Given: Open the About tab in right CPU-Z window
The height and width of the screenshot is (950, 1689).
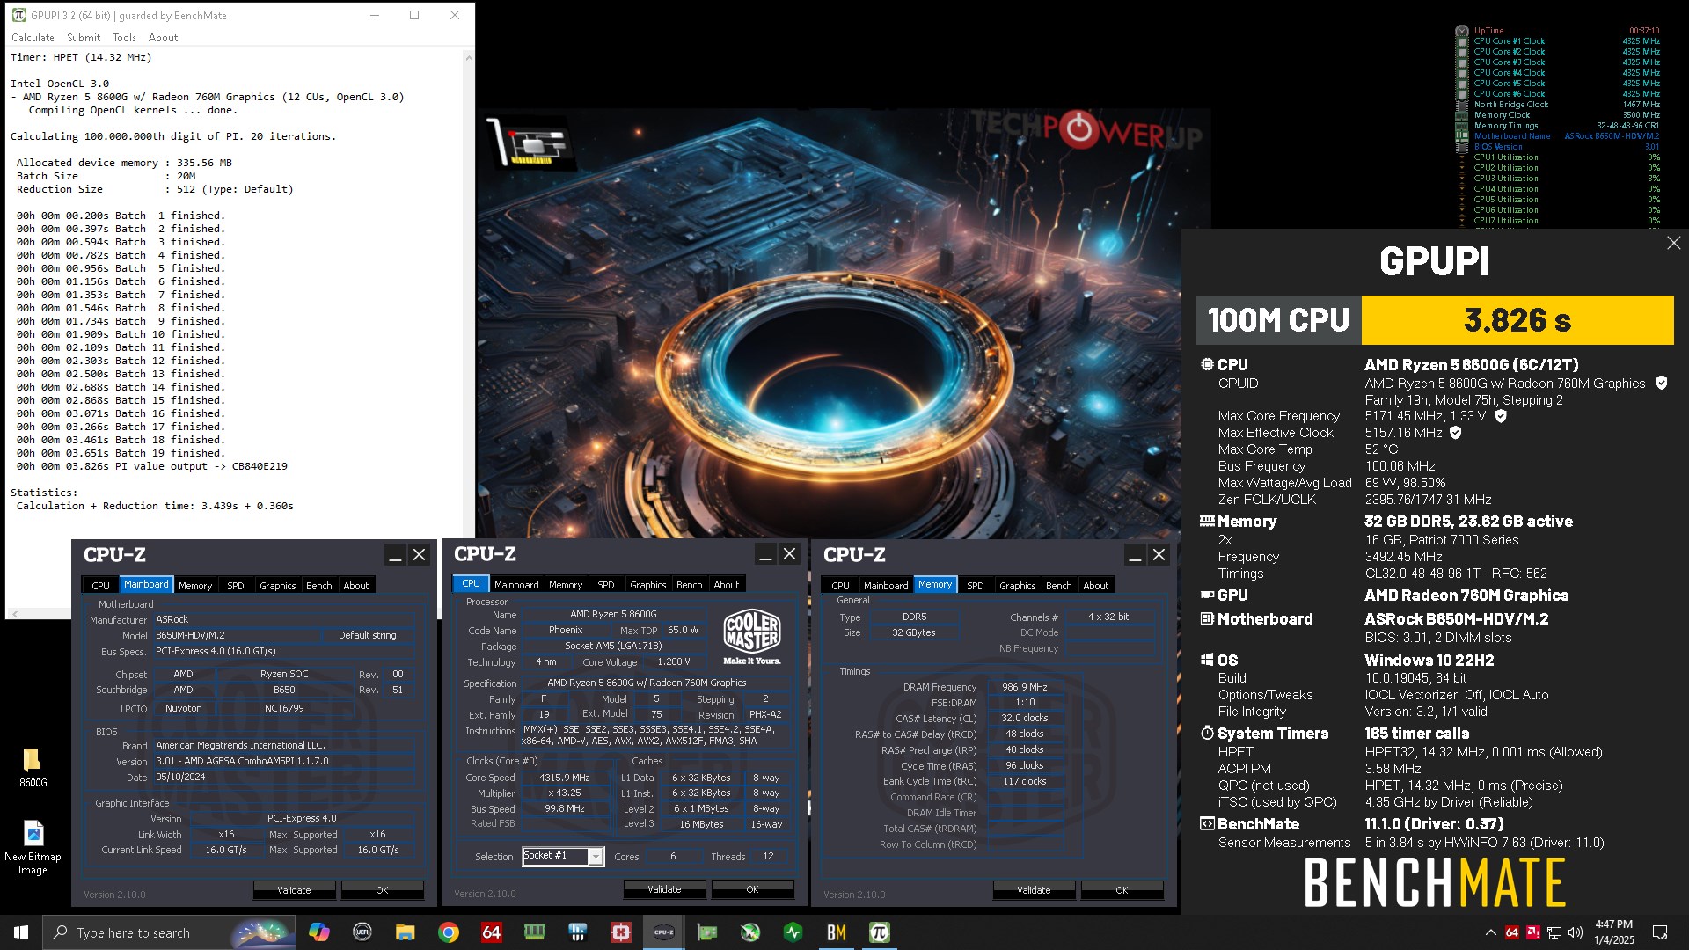Looking at the screenshot, I should pos(1095,586).
